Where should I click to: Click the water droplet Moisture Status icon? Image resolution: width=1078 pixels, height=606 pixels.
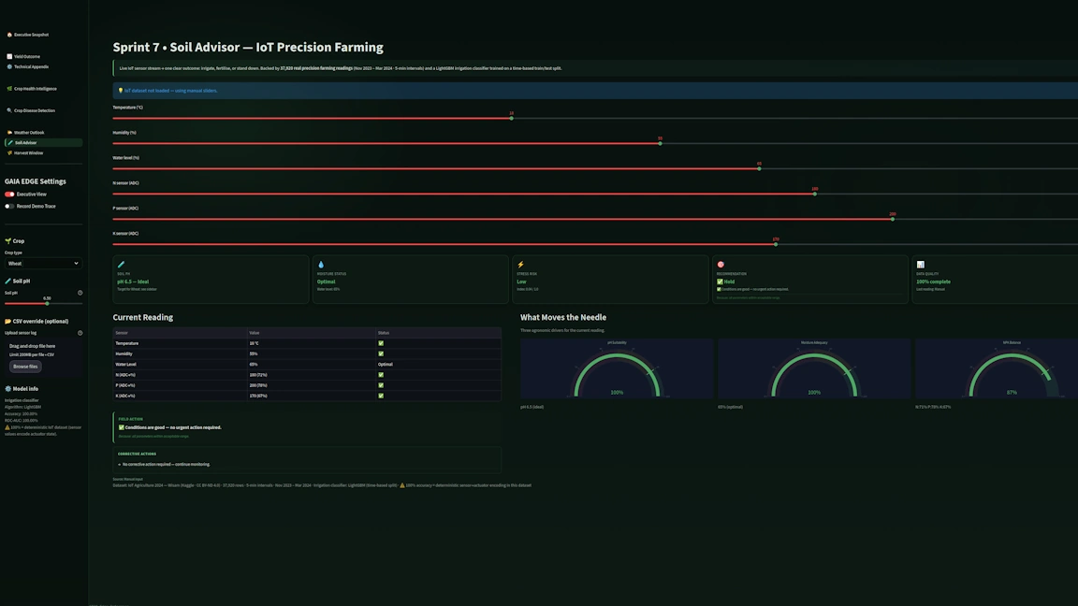tap(321, 265)
